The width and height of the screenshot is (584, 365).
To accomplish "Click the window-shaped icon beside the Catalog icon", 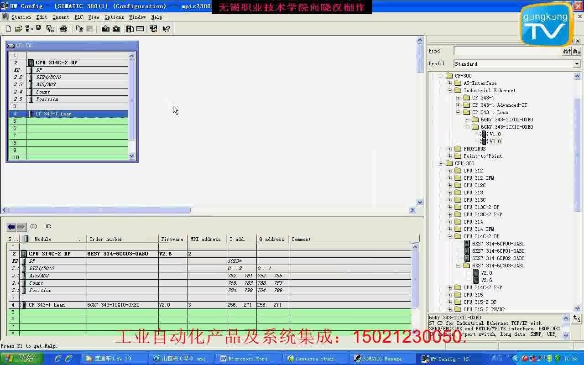I will point(140,29).
